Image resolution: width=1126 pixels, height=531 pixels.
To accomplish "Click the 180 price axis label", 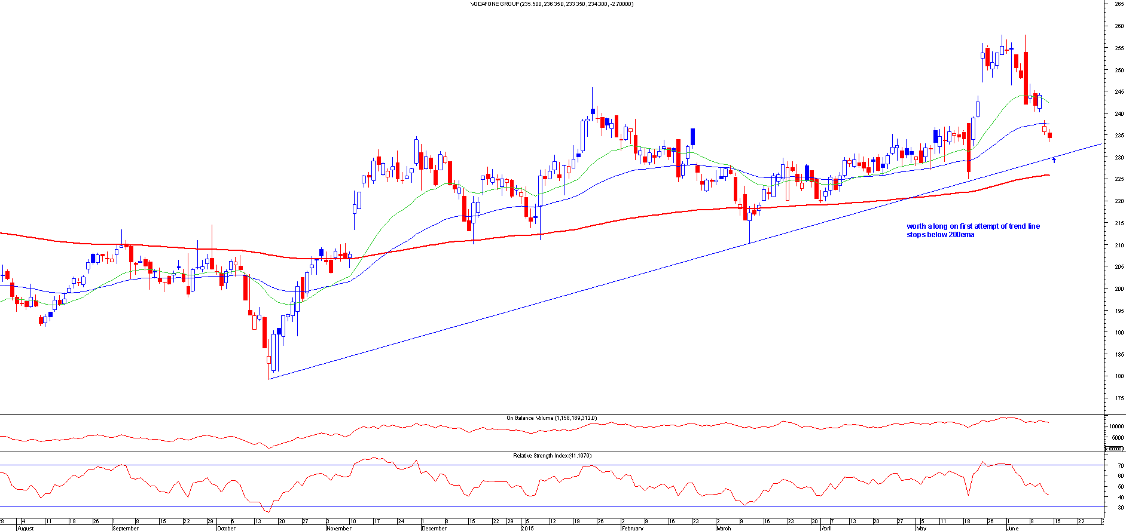I will [1119, 376].
